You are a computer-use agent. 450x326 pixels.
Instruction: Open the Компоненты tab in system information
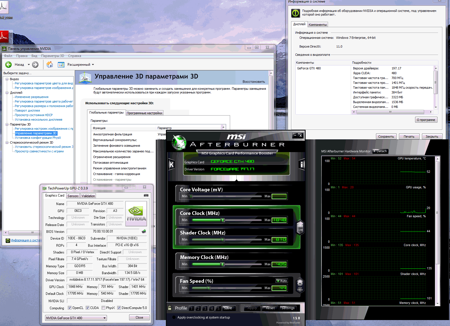point(317,25)
